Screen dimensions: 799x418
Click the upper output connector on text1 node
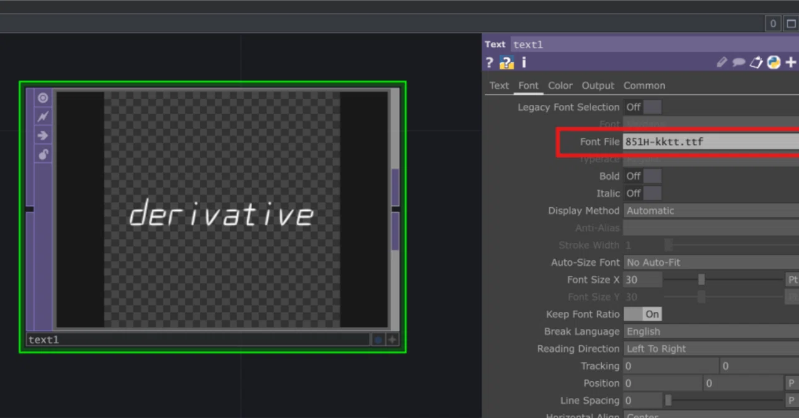point(395,187)
